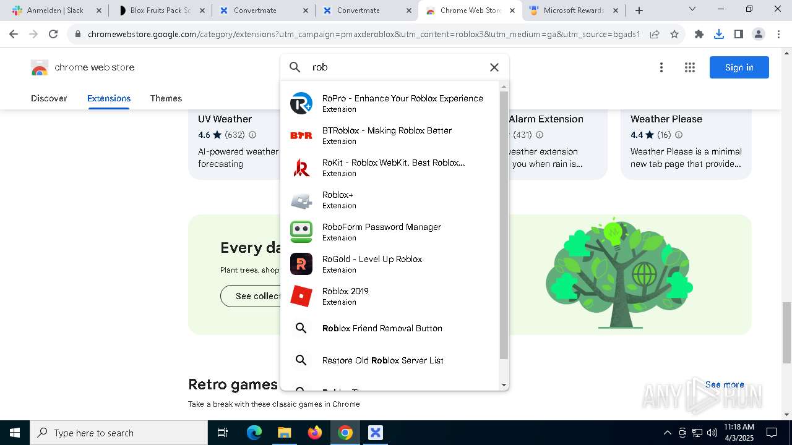Screen dimensions: 792x445
Task: Show rating info for UV Weather
Action: pyautogui.click(x=252, y=135)
